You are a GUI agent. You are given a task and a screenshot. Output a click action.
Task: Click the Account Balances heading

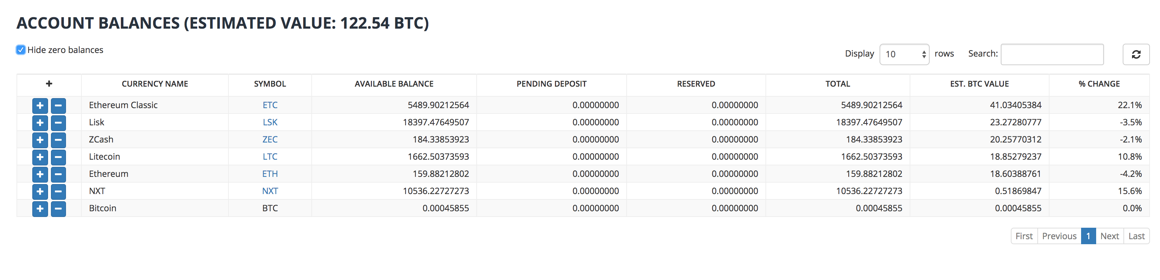click(222, 23)
